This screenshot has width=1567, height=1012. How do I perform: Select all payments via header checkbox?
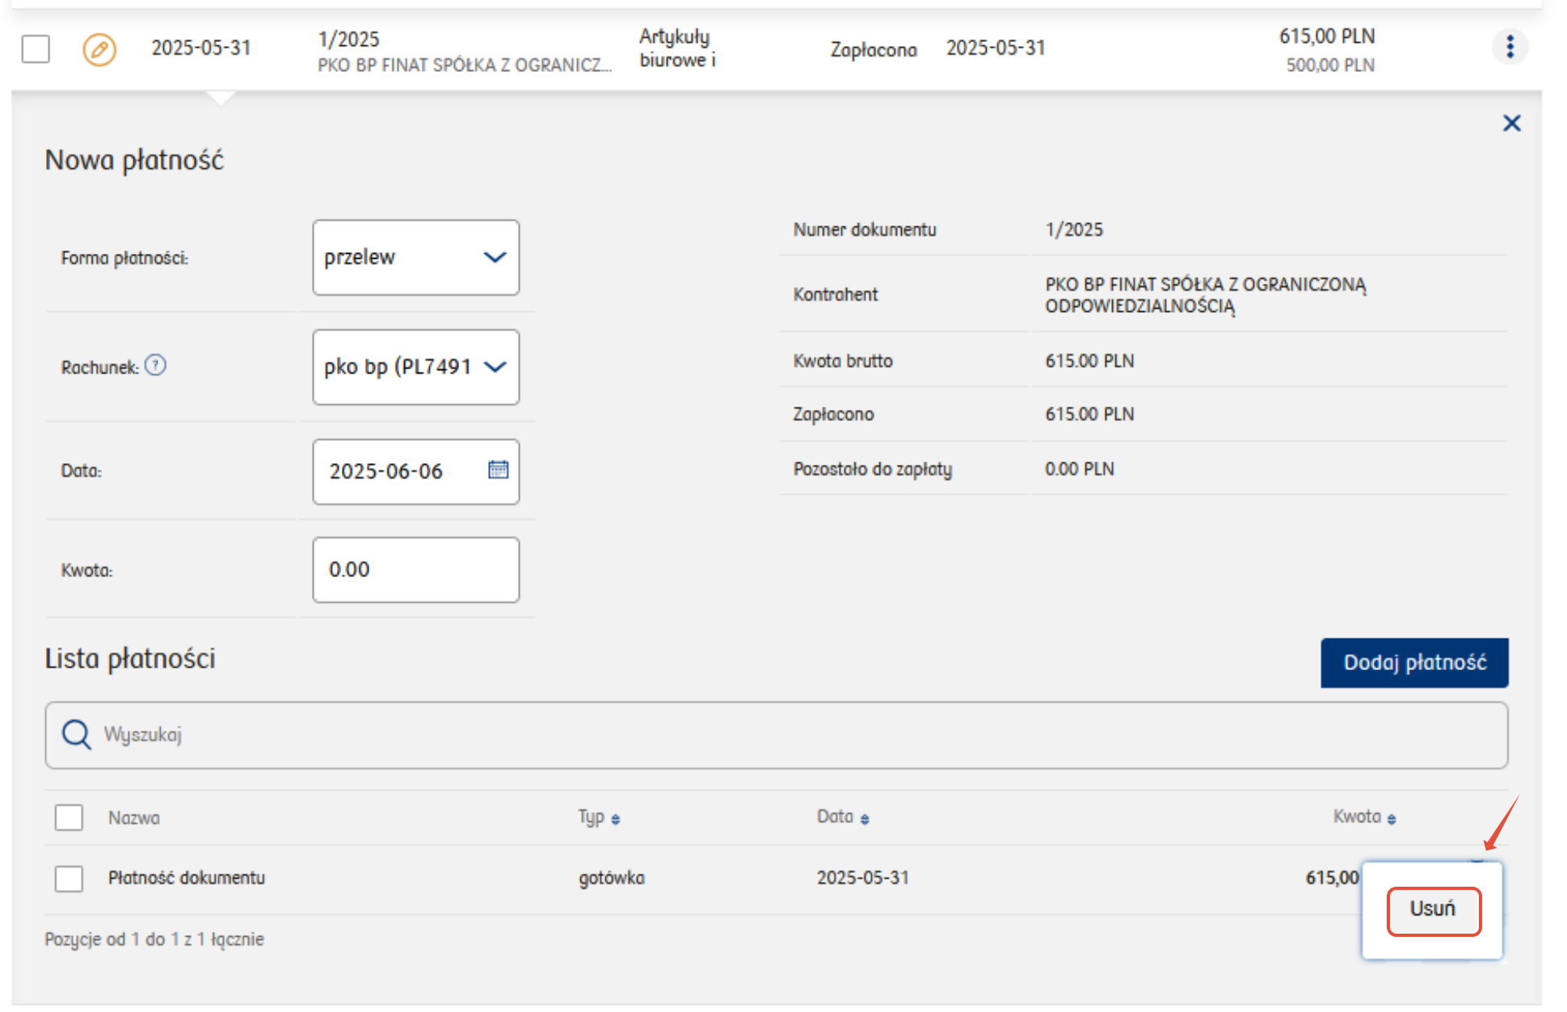pyautogui.click(x=69, y=817)
